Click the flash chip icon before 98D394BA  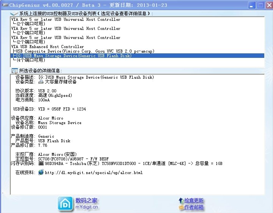coord(41,163)
